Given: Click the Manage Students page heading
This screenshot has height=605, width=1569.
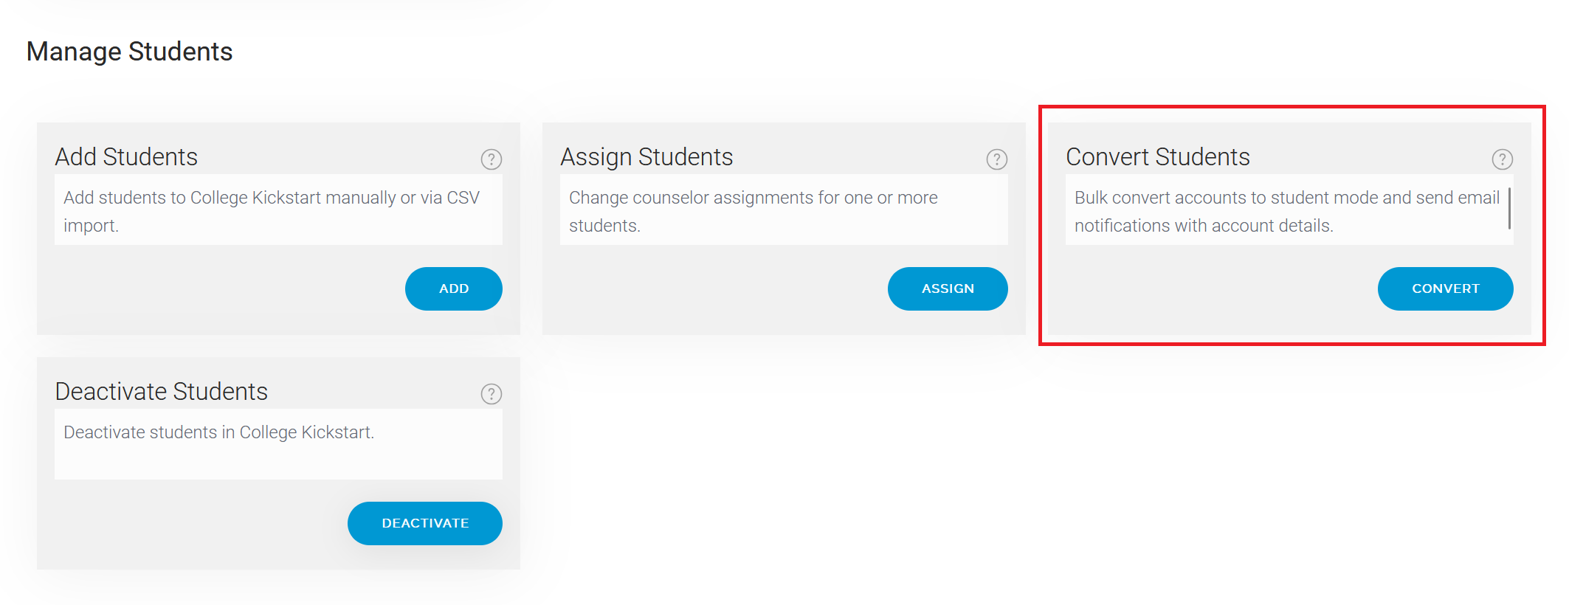Looking at the screenshot, I should click(130, 52).
